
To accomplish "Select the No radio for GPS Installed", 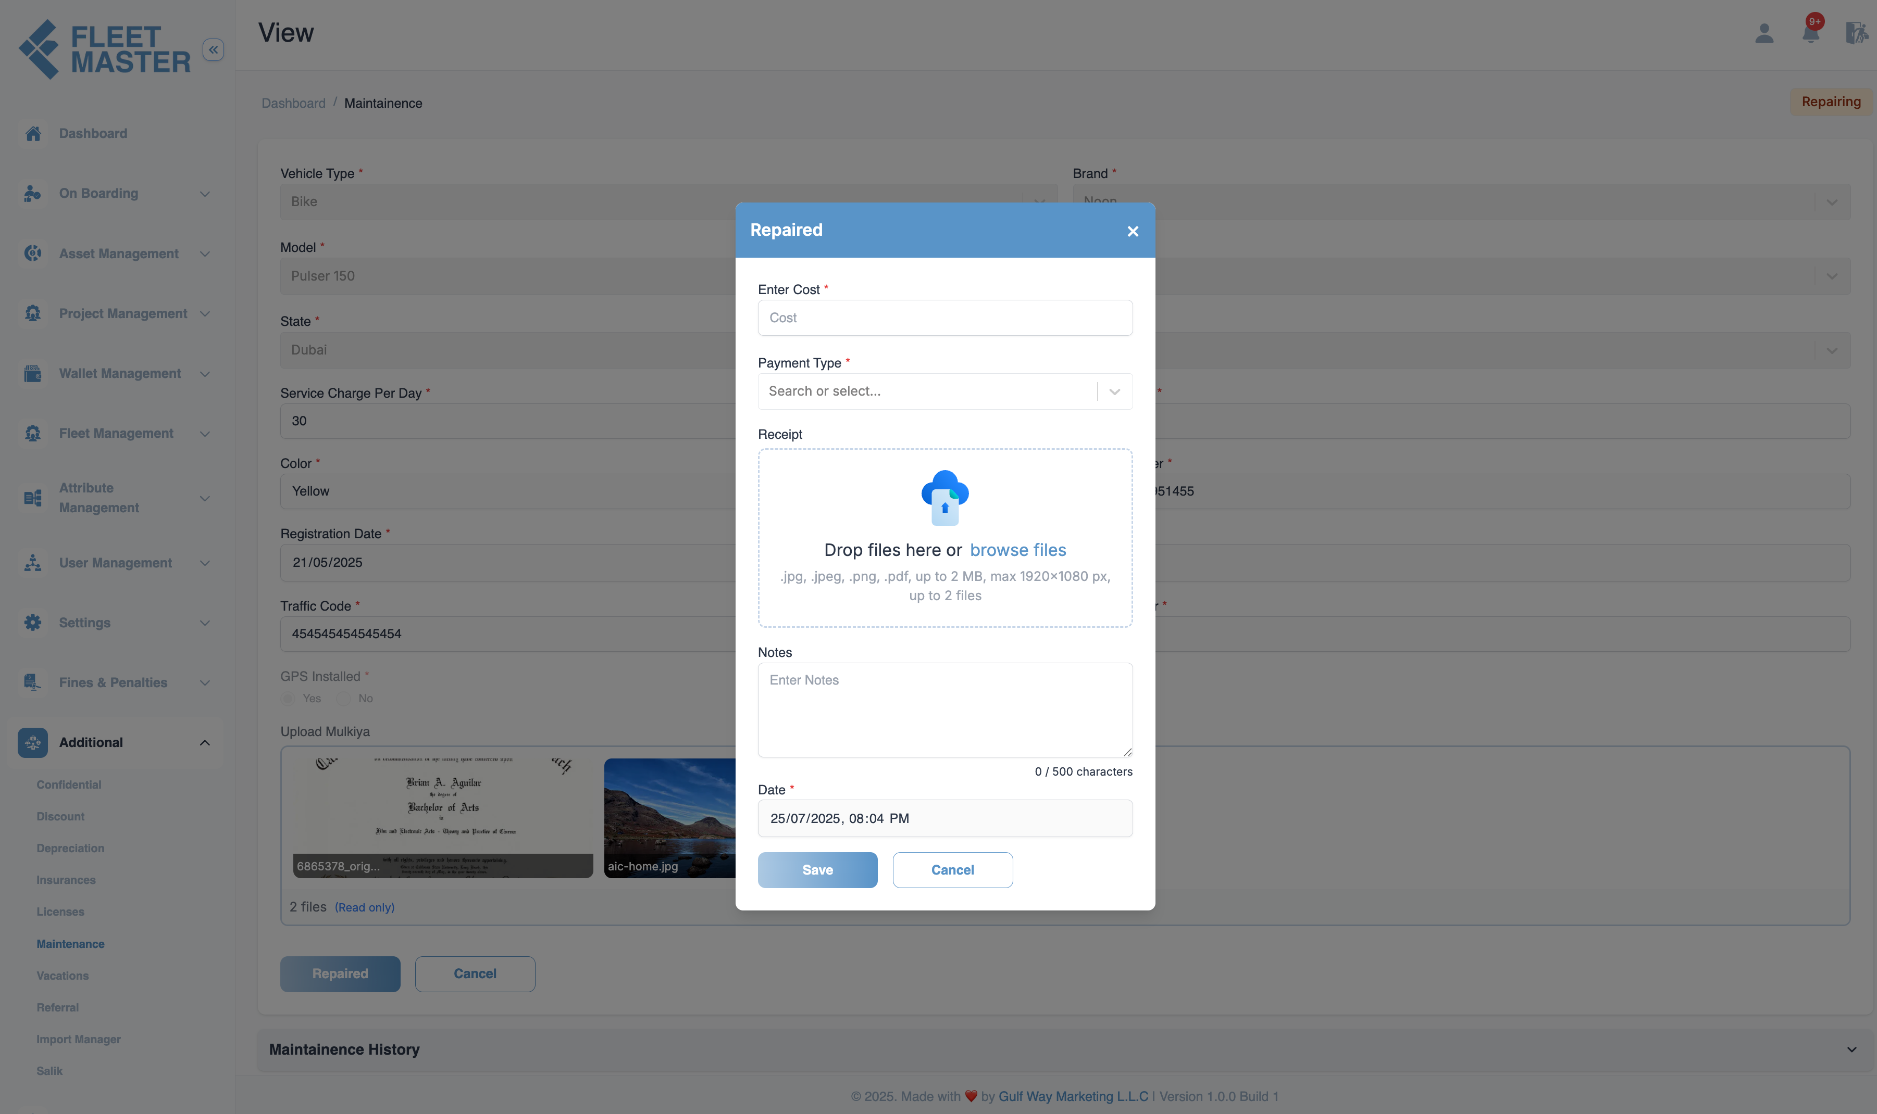I will pos(343,699).
